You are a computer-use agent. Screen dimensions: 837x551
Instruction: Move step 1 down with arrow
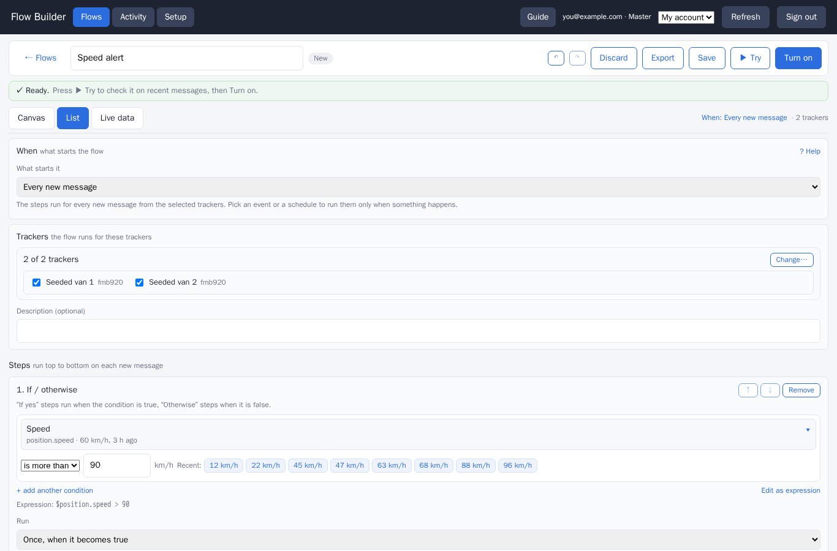tap(770, 390)
